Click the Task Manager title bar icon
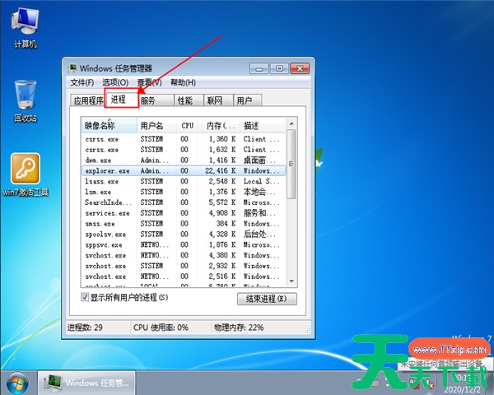The image size is (494, 395). tap(73, 68)
